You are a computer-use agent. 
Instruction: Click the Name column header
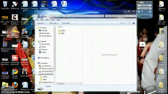point(60,27)
